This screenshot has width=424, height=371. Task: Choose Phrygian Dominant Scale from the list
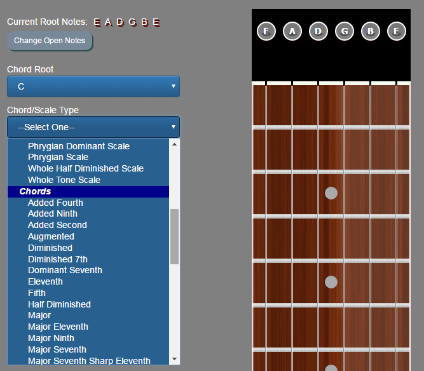tap(78, 146)
